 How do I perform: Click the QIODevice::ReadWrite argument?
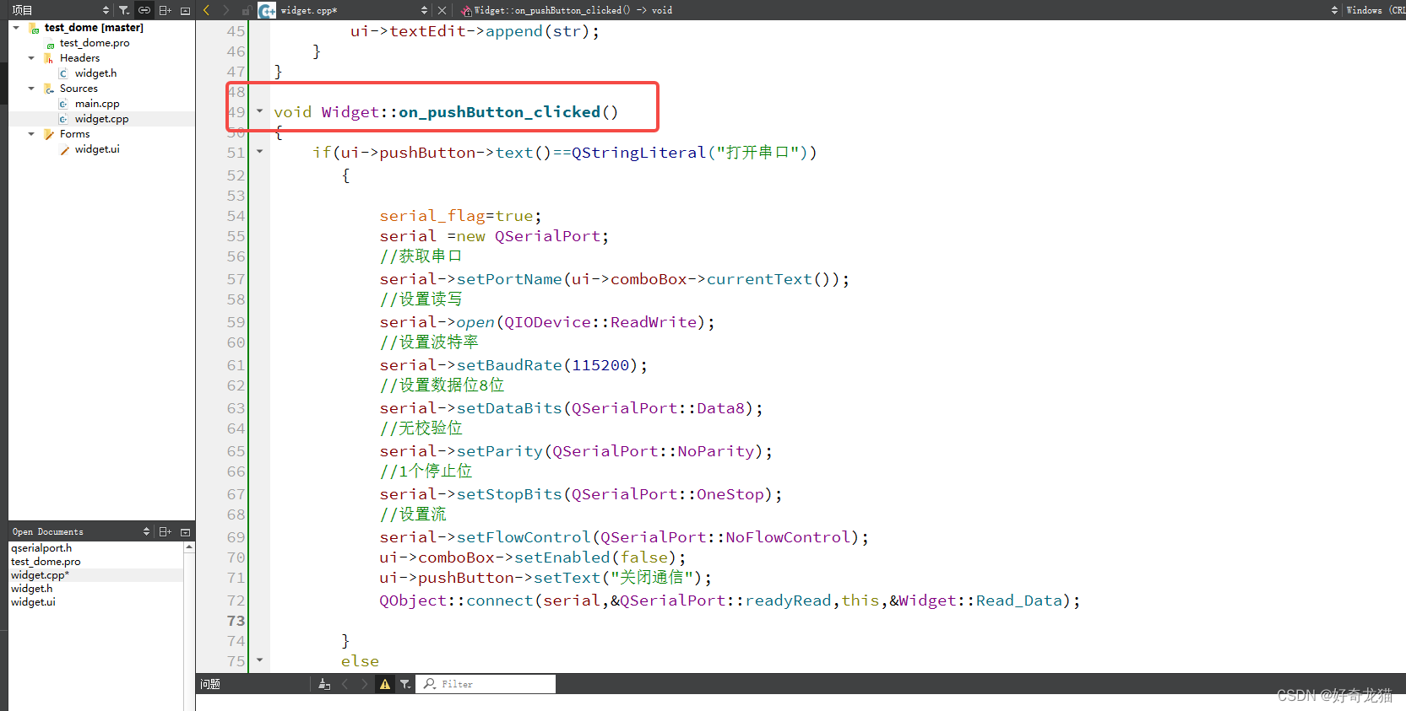pos(600,322)
